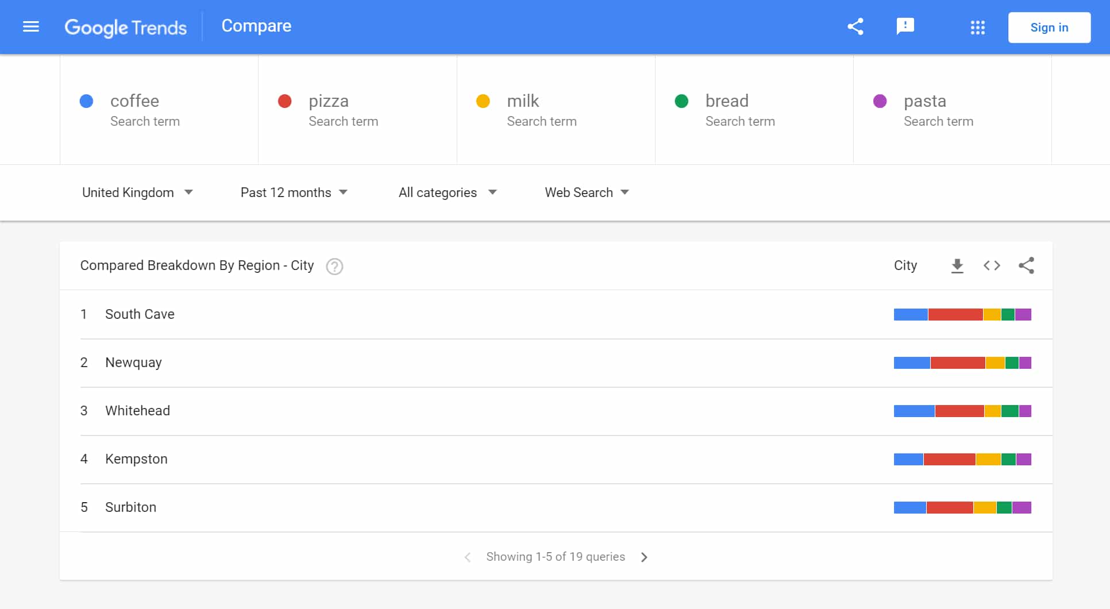Open the City resolution dropdown
The width and height of the screenshot is (1110, 609).
point(905,265)
